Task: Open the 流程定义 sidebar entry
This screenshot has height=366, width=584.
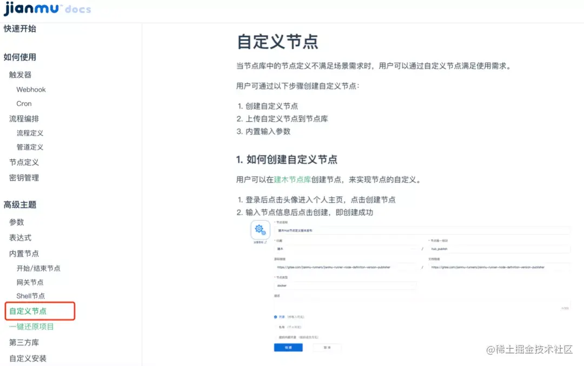Action: [30, 133]
